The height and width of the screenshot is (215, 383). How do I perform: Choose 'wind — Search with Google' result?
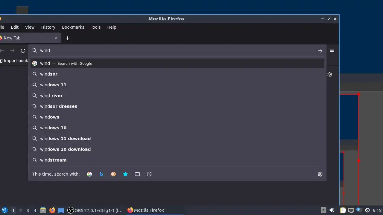tap(177, 63)
